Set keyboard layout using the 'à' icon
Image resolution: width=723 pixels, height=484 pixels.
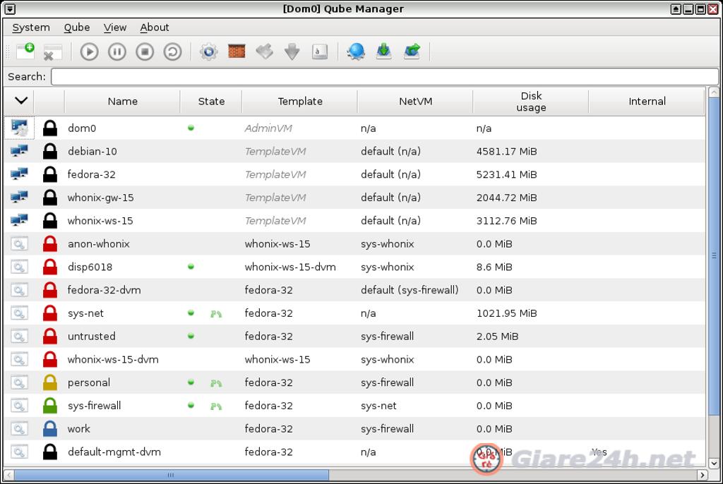[x=320, y=52]
